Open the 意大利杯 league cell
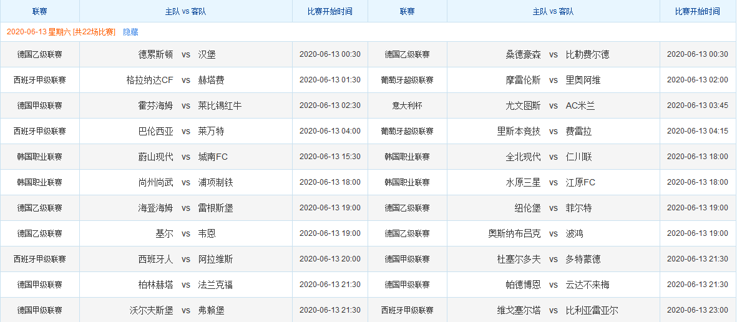 point(407,105)
